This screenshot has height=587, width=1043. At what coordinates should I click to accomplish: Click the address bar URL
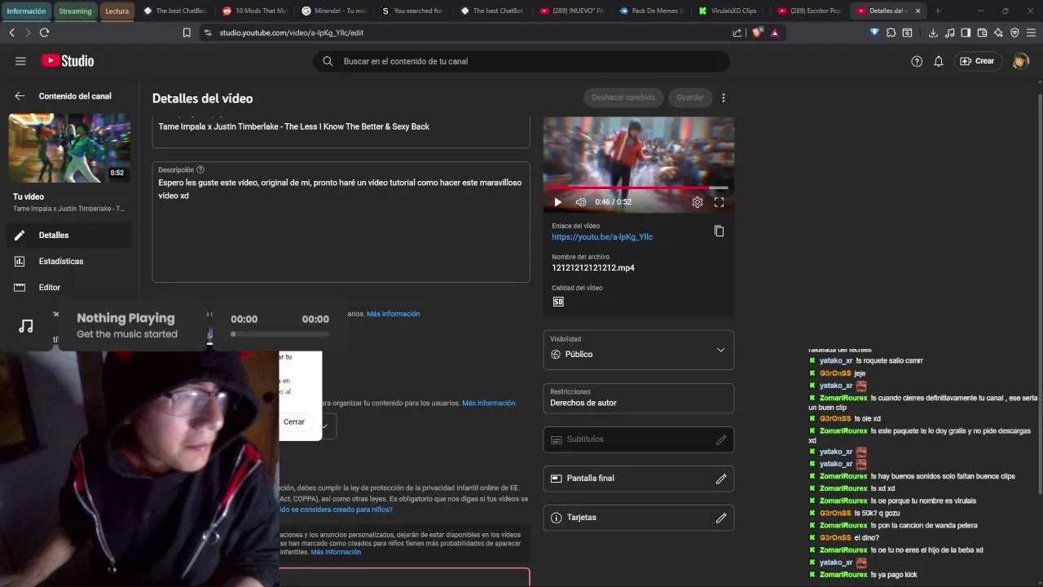[x=292, y=33]
